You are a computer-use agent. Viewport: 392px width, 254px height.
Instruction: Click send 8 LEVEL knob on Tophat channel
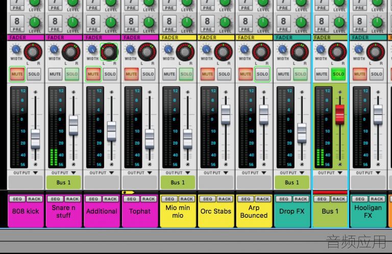point(149,22)
